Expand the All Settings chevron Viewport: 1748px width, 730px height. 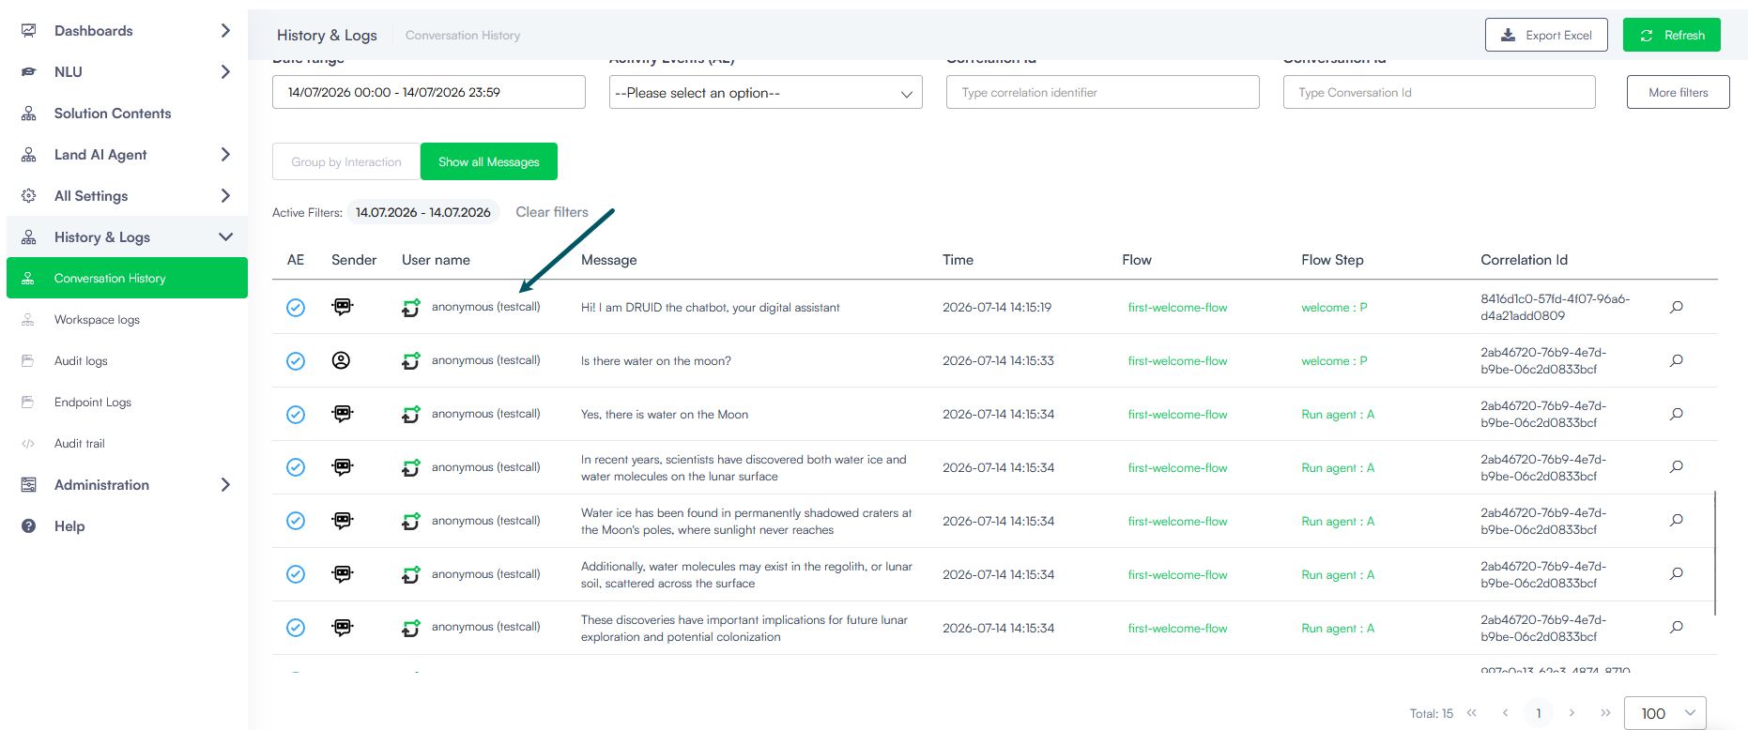click(x=225, y=196)
